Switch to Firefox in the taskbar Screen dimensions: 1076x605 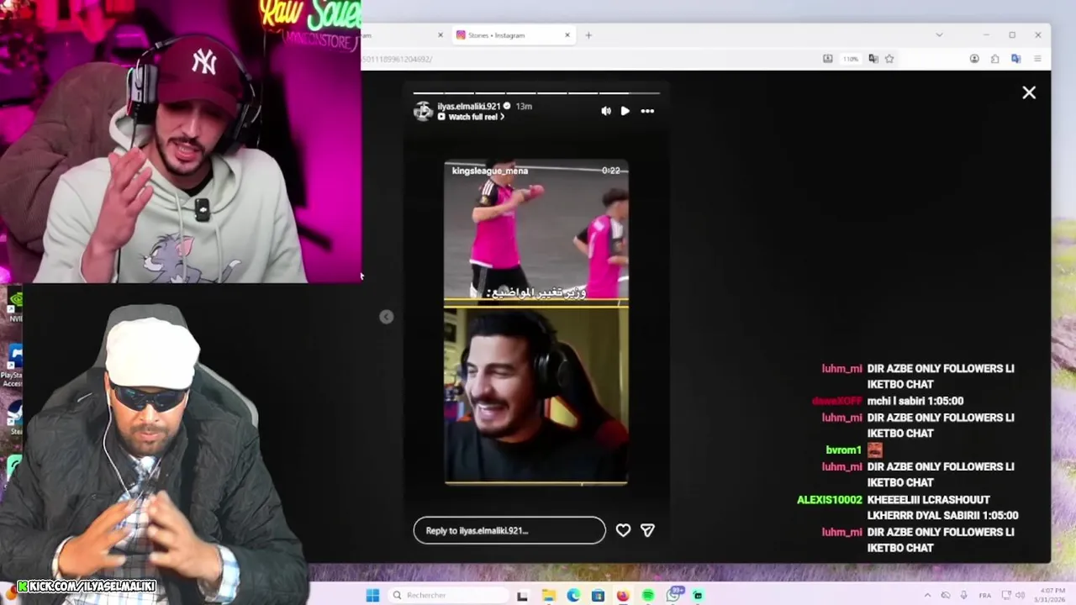pos(623,595)
